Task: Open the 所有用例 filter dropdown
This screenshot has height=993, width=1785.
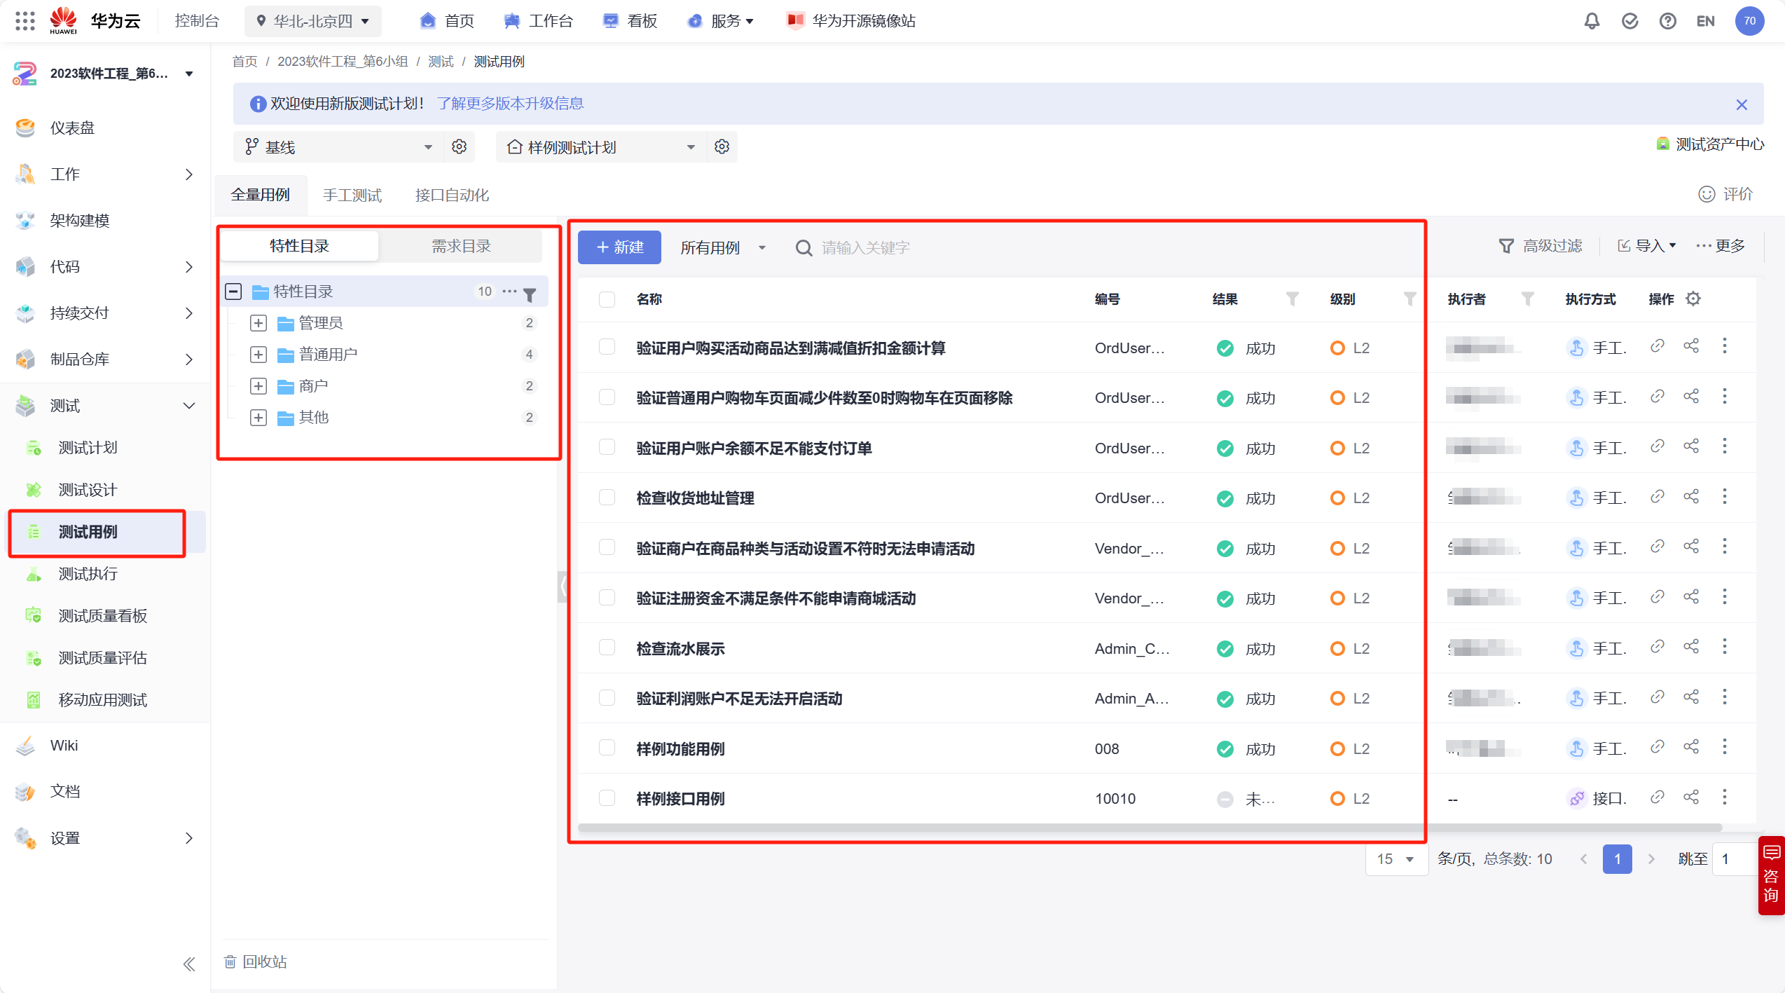Action: (722, 247)
